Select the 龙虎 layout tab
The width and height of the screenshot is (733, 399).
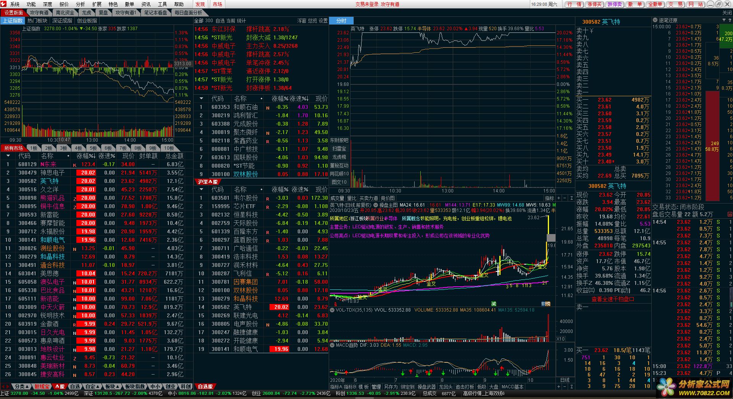pyautogui.click(x=87, y=13)
